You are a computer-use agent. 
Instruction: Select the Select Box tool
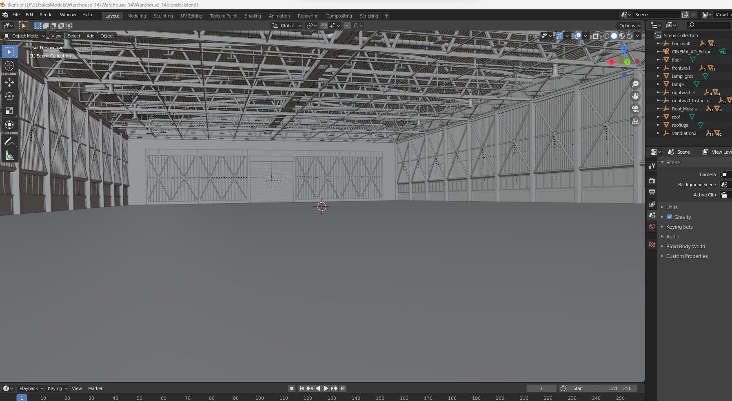pos(9,52)
